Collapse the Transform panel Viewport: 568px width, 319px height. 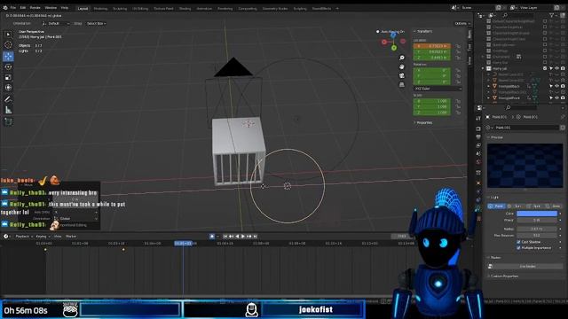423,32
